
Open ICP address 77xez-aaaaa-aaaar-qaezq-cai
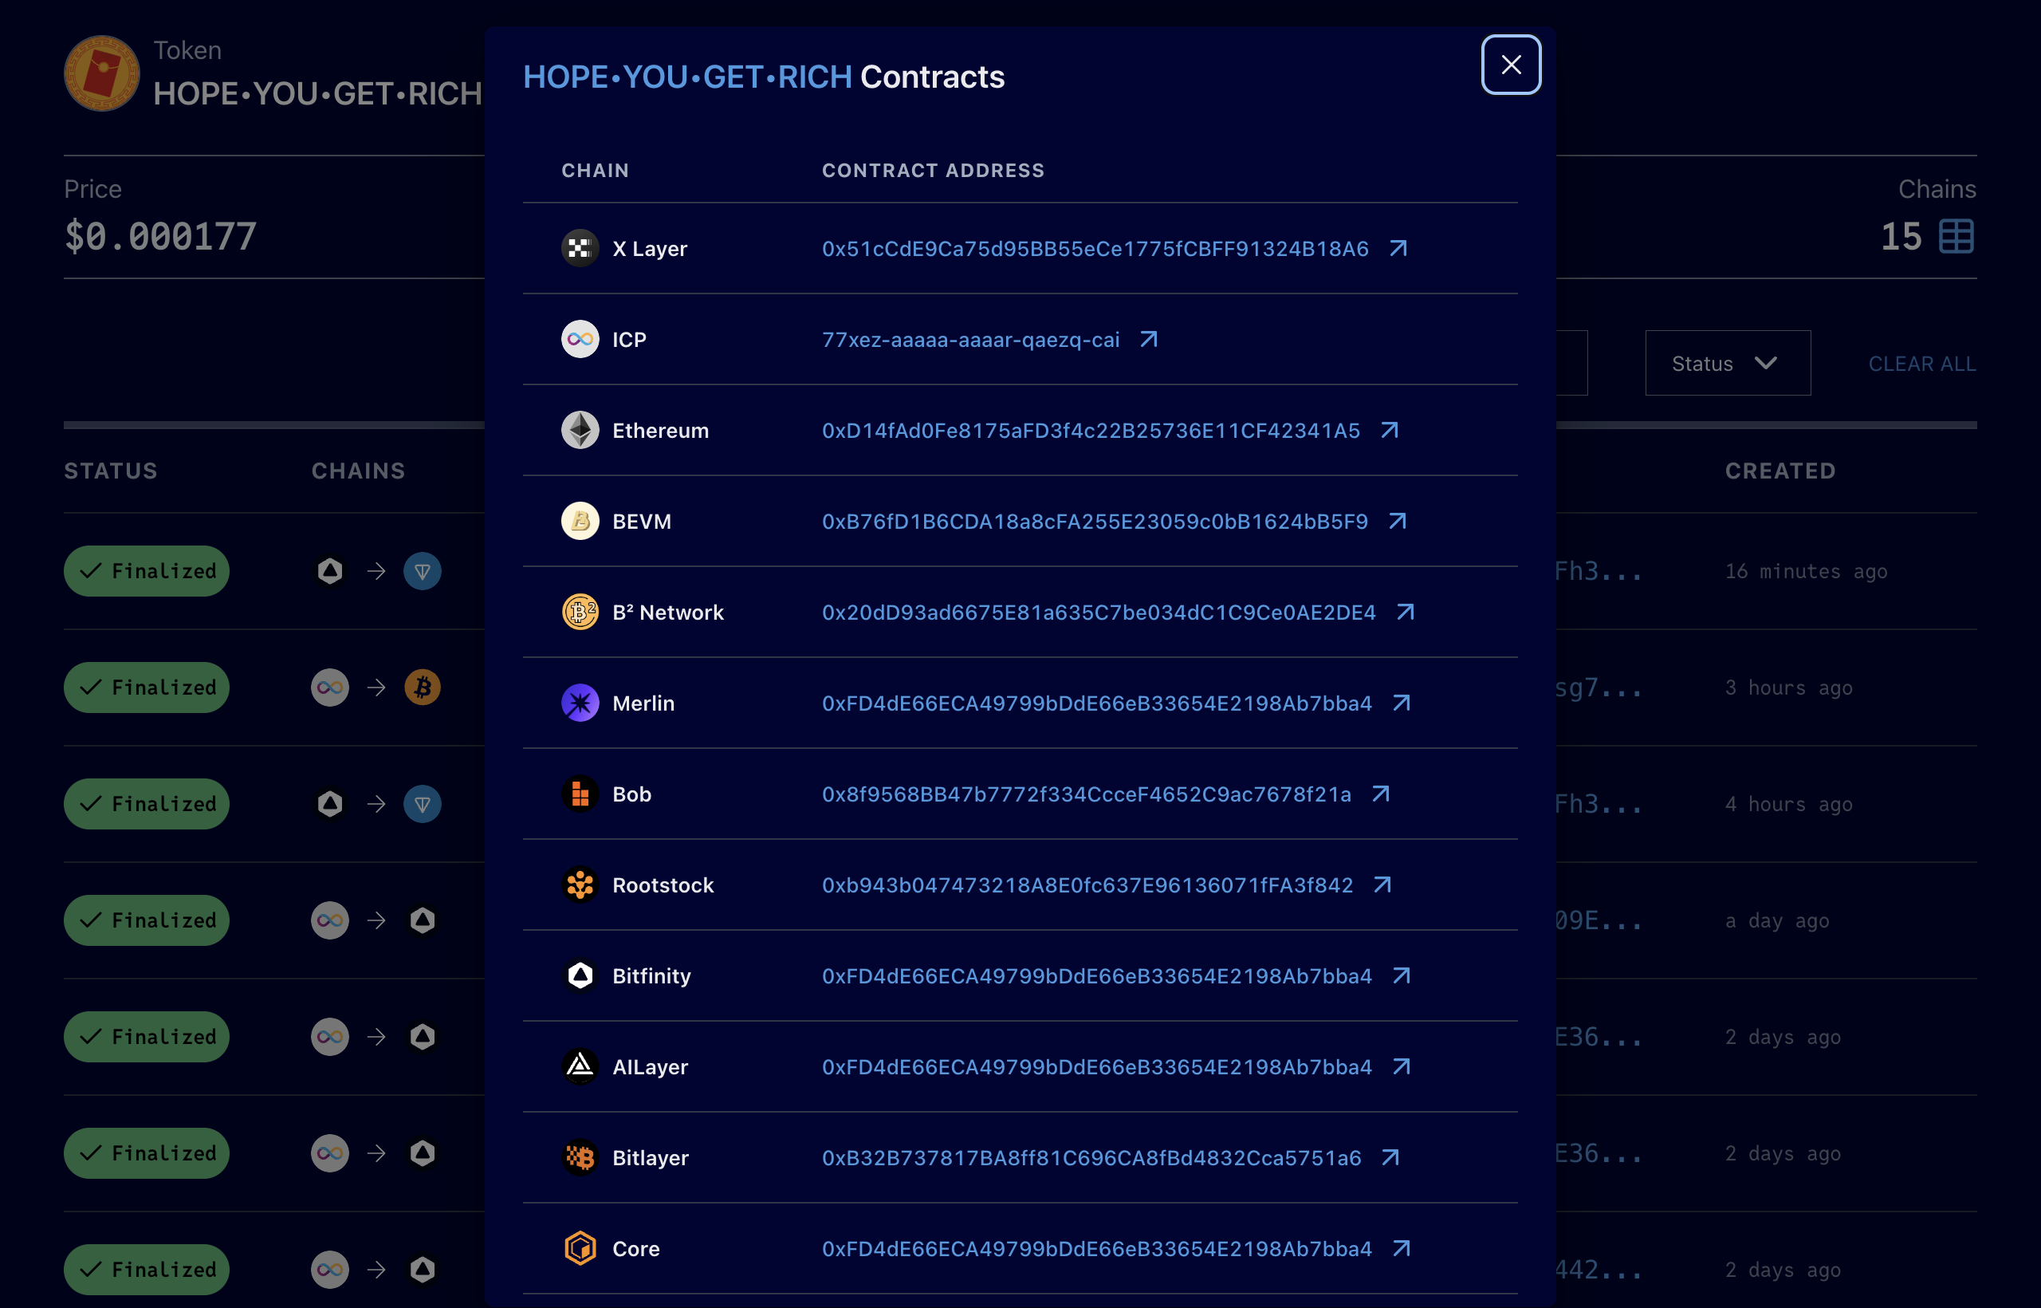(970, 339)
